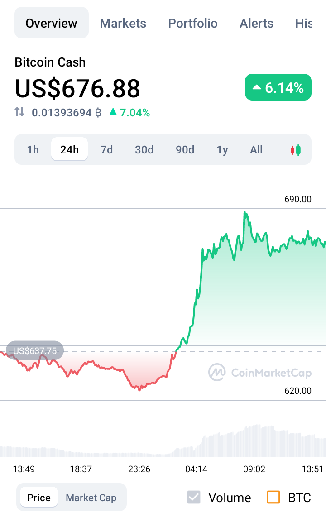
Task: Tap the 690.00 axis label
Action: [x=297, y=199]
